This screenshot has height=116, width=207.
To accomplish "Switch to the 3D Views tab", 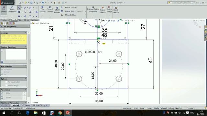I will click(26, 105).
